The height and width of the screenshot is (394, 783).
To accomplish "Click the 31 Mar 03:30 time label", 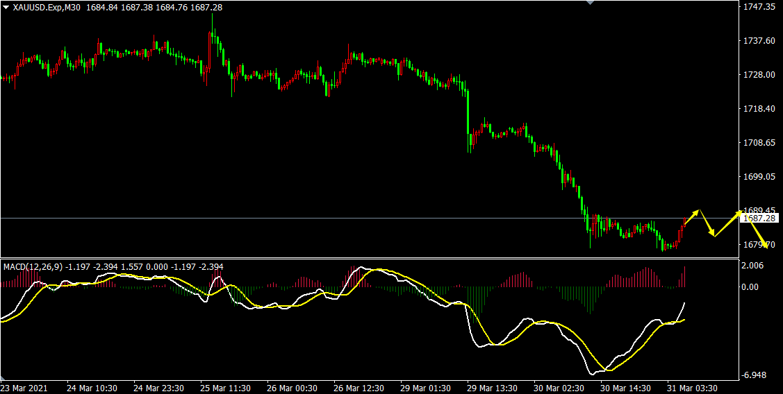I will pos(692,388).
